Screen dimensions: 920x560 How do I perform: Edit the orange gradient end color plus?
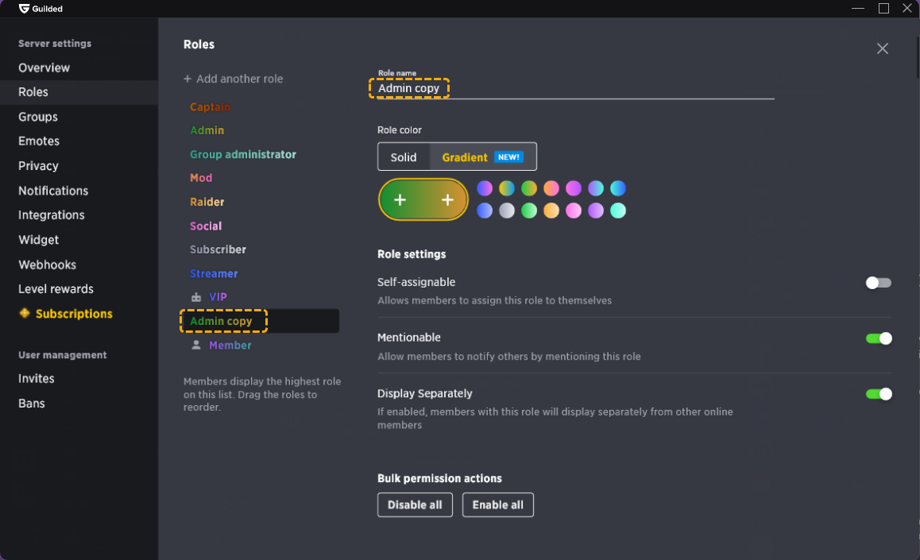(447, 200)
